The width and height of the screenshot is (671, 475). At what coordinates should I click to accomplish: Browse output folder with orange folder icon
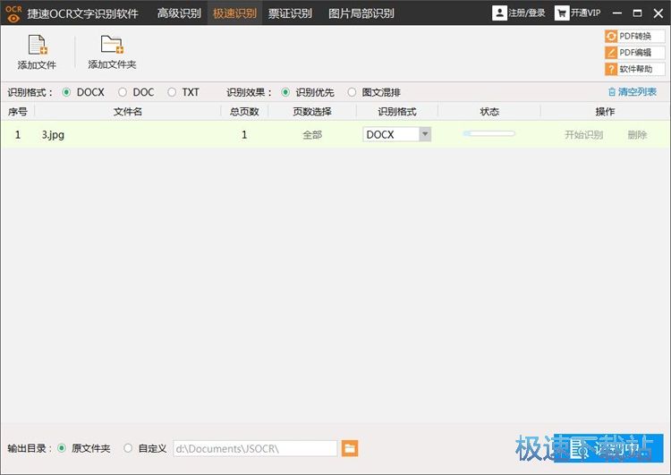point(350,448)
